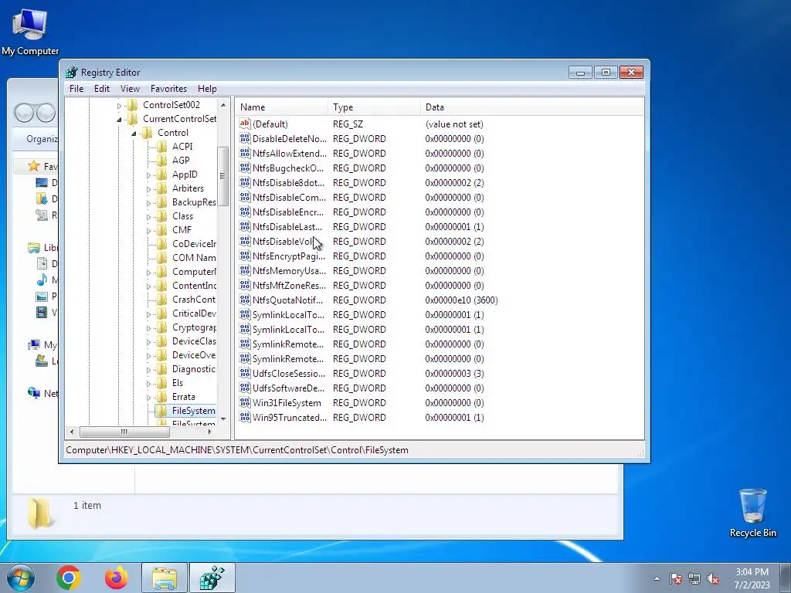Image resolution: width=791 pixels, height=593 pixels.
Task: Click the UdfsSoftwareDe DWORD icon
Action: 245,388
